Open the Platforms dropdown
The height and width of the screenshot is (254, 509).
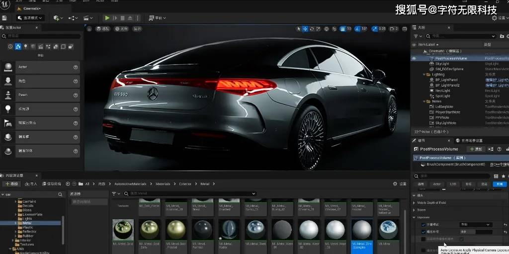[x=158, y=18]
